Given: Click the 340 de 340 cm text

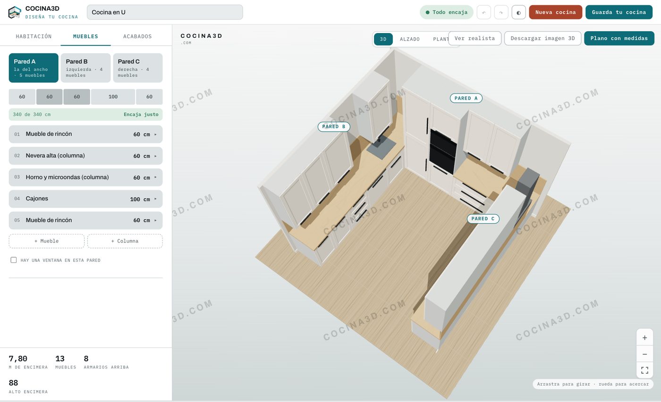Looking at the screenshot, I should 32,115.
